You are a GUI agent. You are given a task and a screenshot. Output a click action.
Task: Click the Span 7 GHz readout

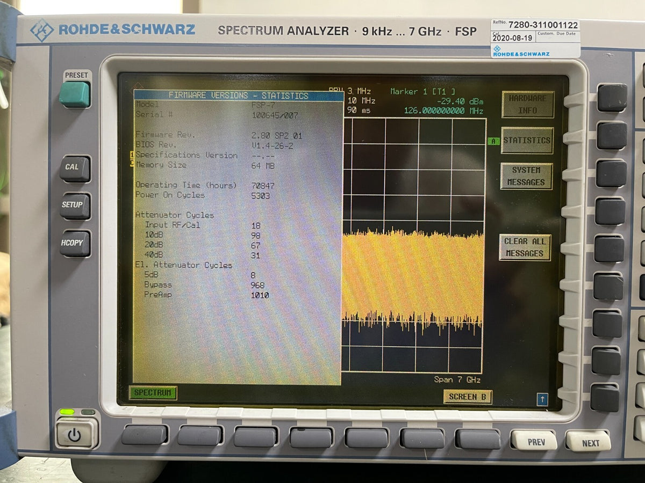click(x=457, y=379)
